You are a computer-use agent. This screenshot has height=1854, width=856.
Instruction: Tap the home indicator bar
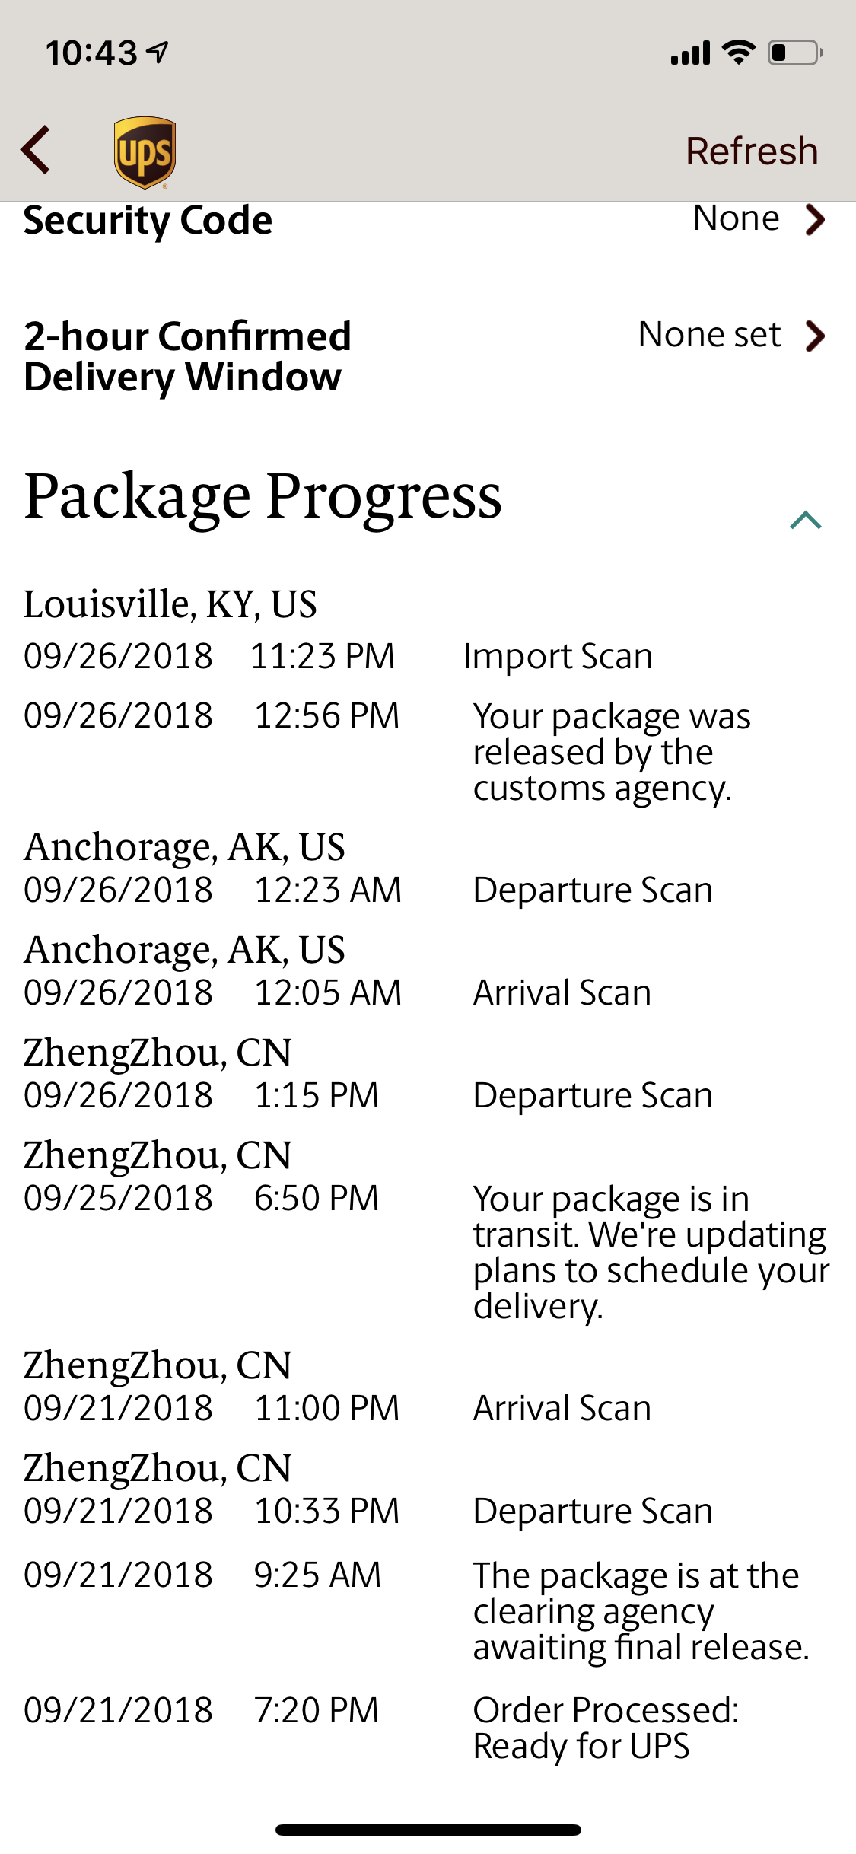(x=428, y=1830)
